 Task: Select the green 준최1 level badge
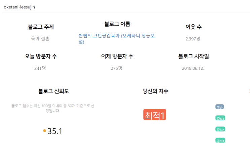[x=220, y=118]
